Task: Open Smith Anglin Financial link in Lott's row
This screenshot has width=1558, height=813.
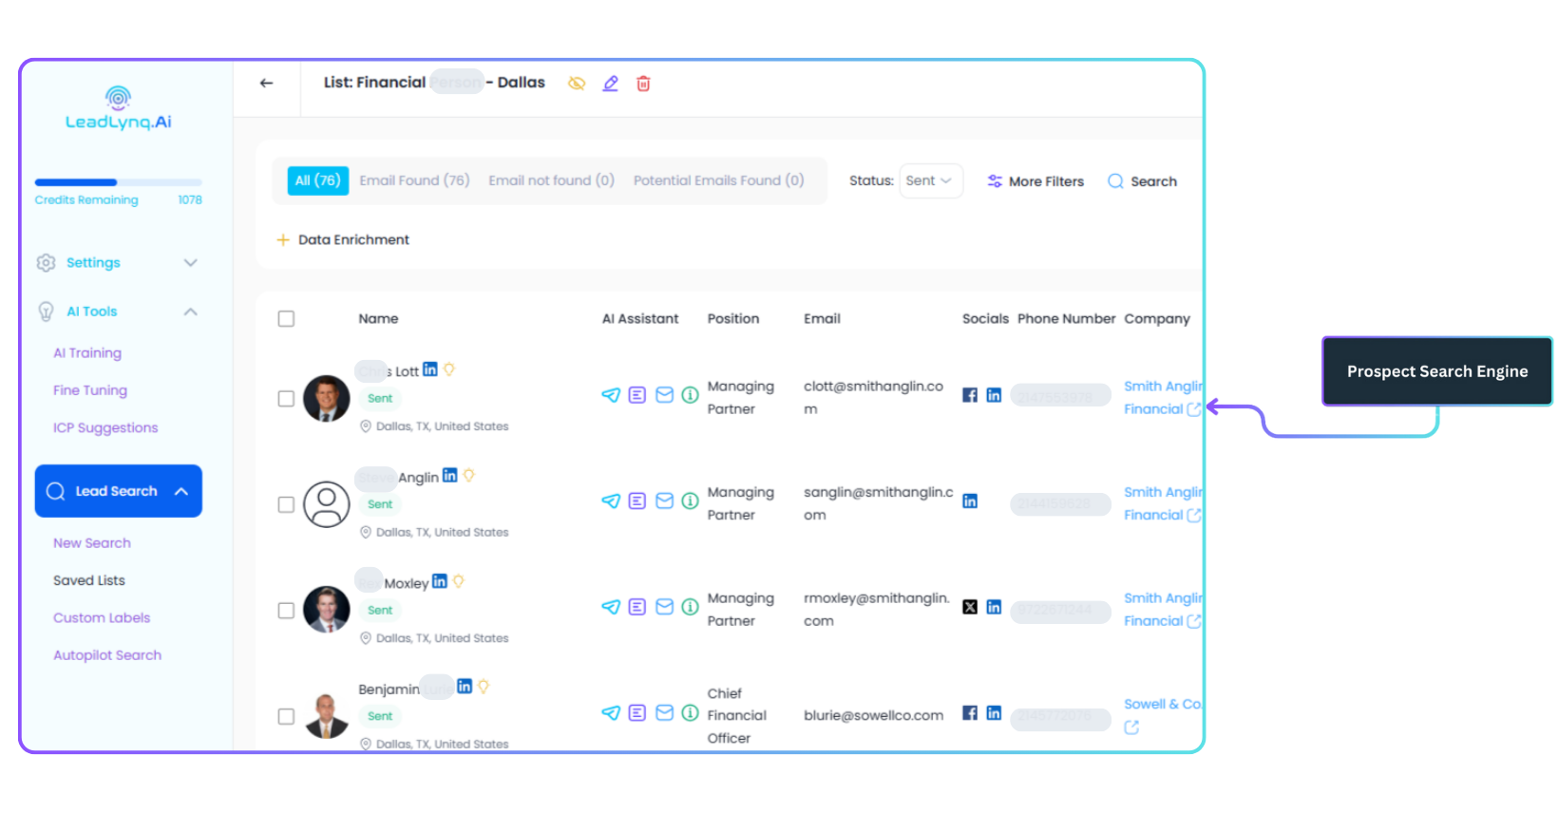Action: click(1164, 398)
